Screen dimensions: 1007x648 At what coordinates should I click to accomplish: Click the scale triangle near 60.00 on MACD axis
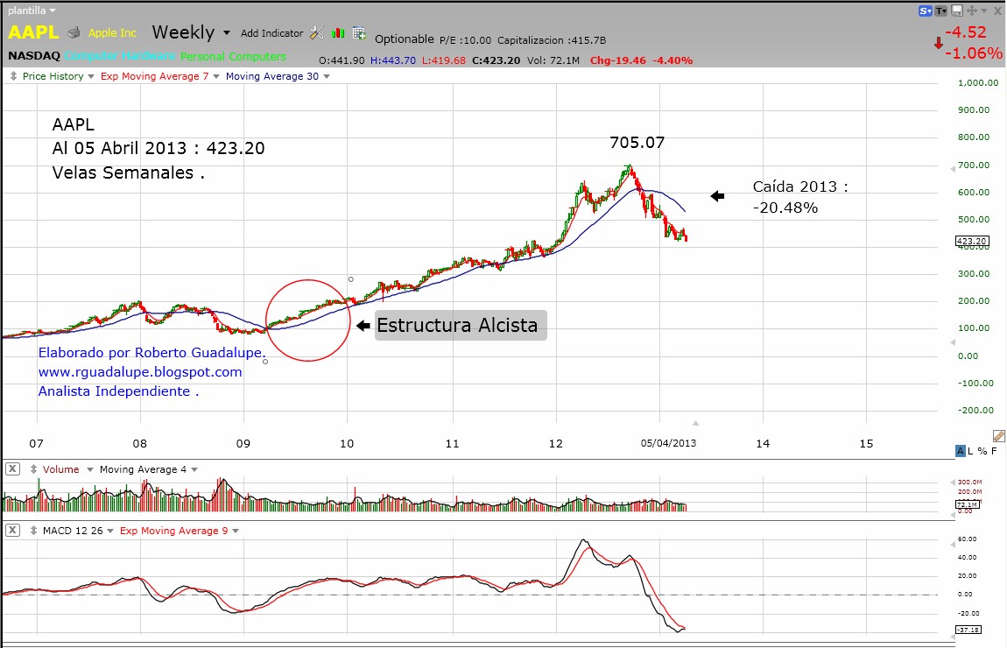point(953,544)
